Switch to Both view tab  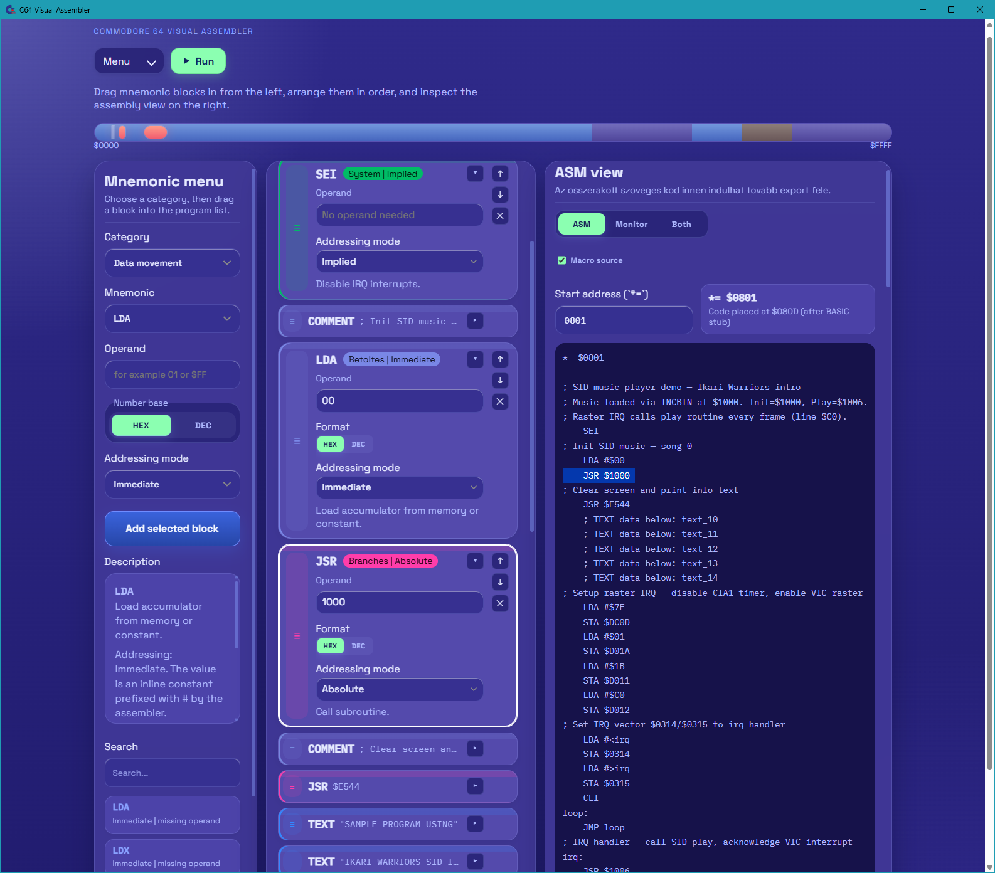pos(681,224)
